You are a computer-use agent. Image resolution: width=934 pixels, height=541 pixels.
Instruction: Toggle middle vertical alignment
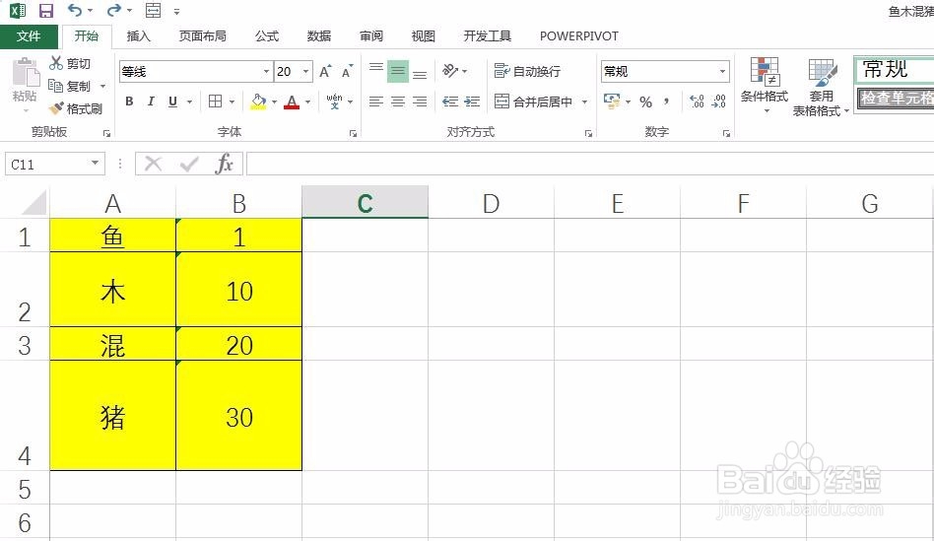coord(398,72)
